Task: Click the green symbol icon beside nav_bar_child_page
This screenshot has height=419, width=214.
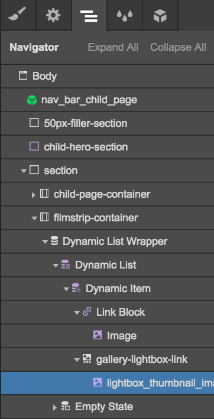Action: 32,100
